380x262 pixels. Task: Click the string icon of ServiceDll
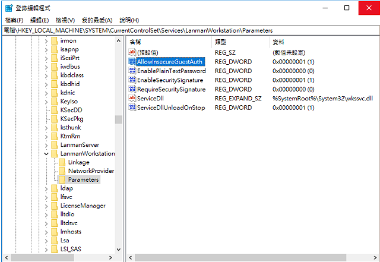(132, 98)
